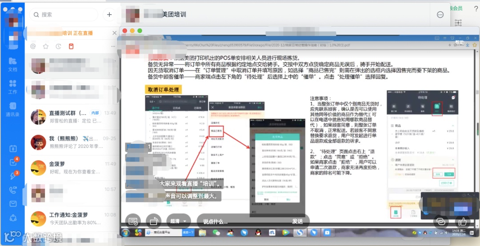Click the help question mark in the top right
This screenshot has height=246, width=480.
pos(476,8)
